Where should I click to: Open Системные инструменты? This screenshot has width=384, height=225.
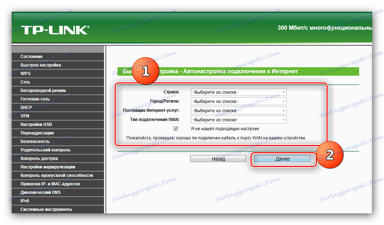point(58,209)
